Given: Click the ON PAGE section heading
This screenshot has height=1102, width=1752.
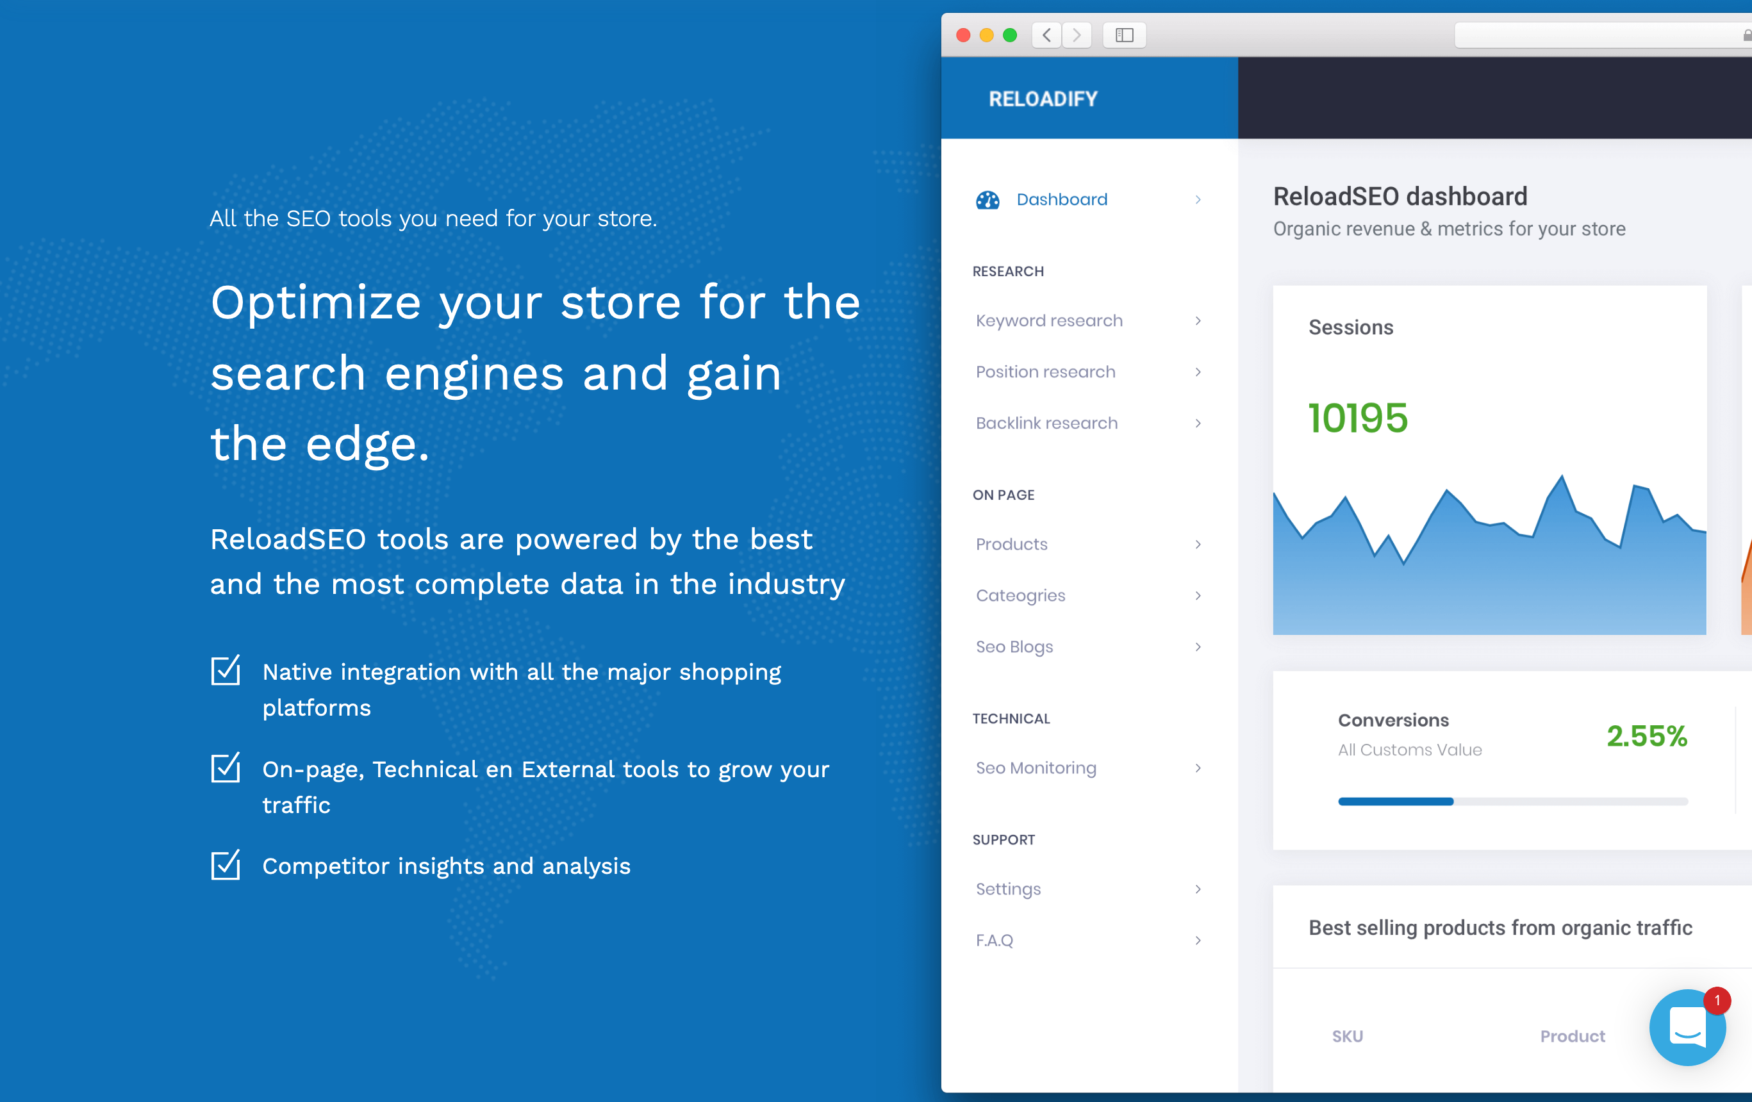Looking at the screenshot, I should point(1004,495).
